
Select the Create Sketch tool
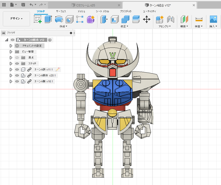point(38,19)
